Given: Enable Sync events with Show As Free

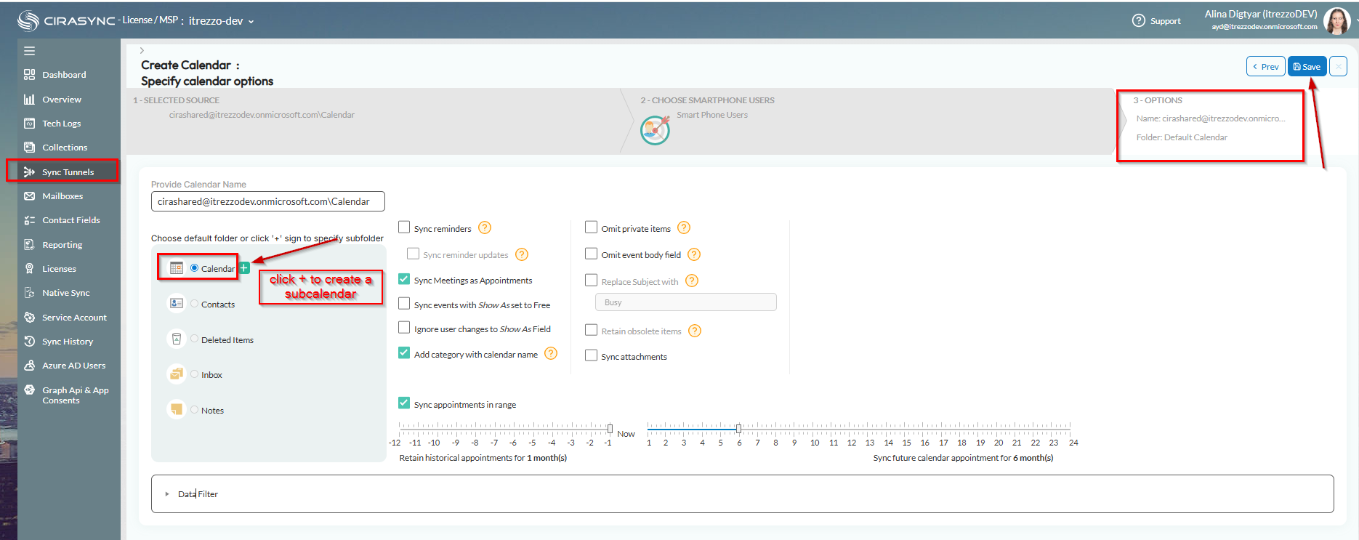Looking at the screenshot, I should [x=404, y=304].
